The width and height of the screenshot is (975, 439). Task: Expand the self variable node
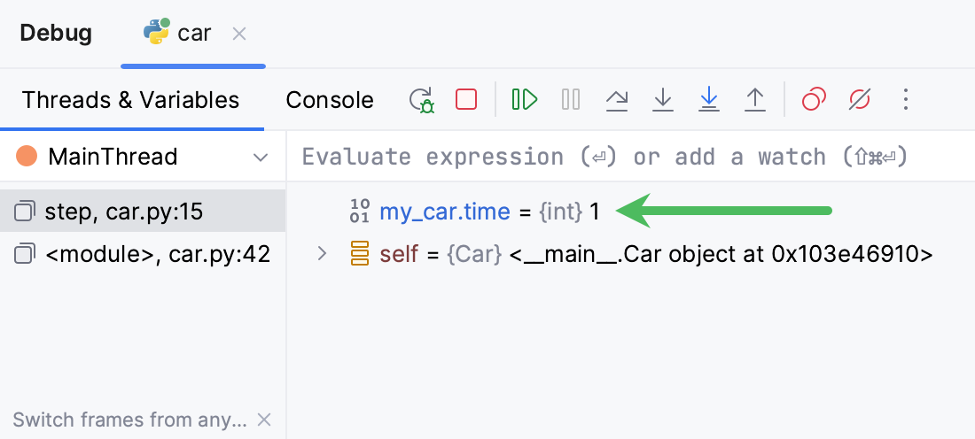pyautogui.click(x=323, y=255)
